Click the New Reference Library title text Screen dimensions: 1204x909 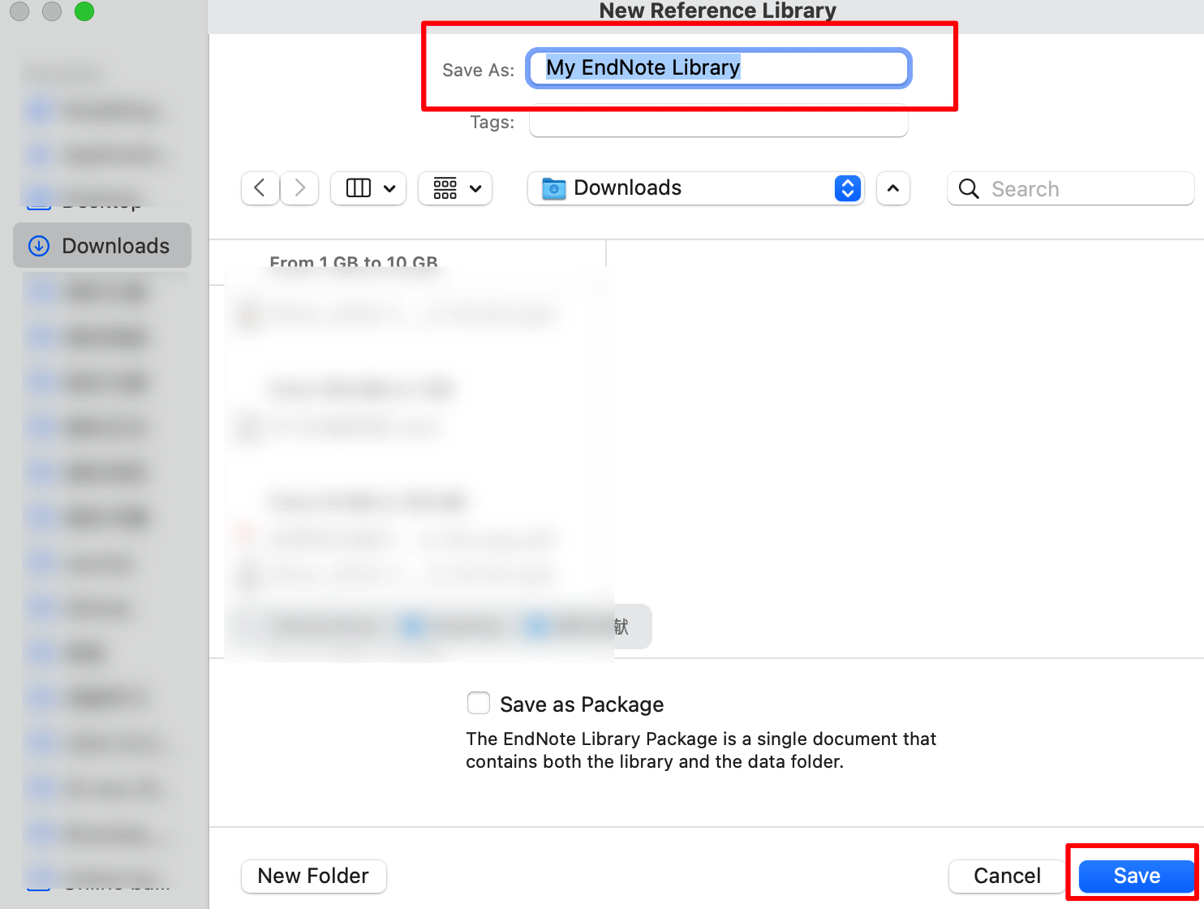718,11
